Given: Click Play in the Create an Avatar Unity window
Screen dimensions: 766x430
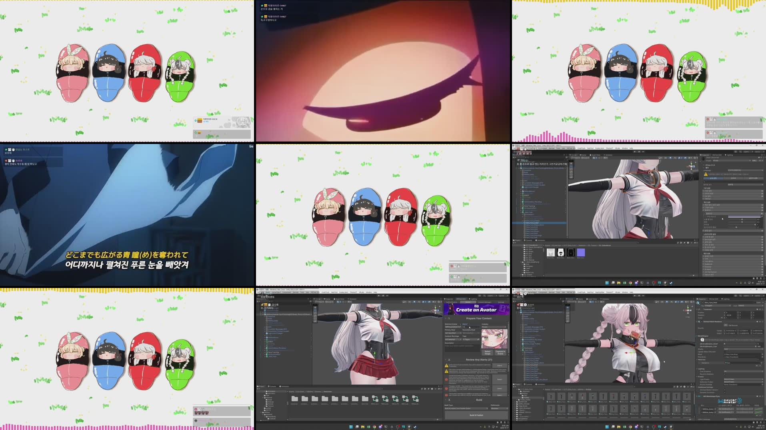Looking at the screenshot, I should (x=379, y=296).
